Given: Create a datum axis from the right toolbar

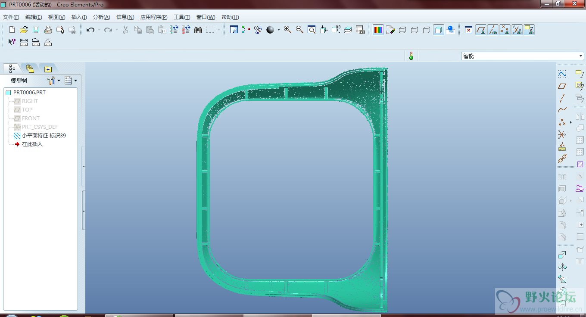Looking at the screenshot, I should (x=562, y=98).
